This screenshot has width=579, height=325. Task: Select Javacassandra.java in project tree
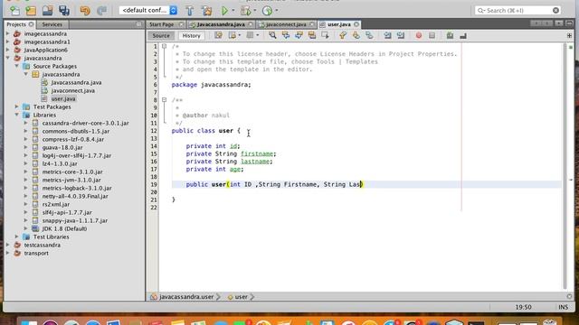(76, 82)
